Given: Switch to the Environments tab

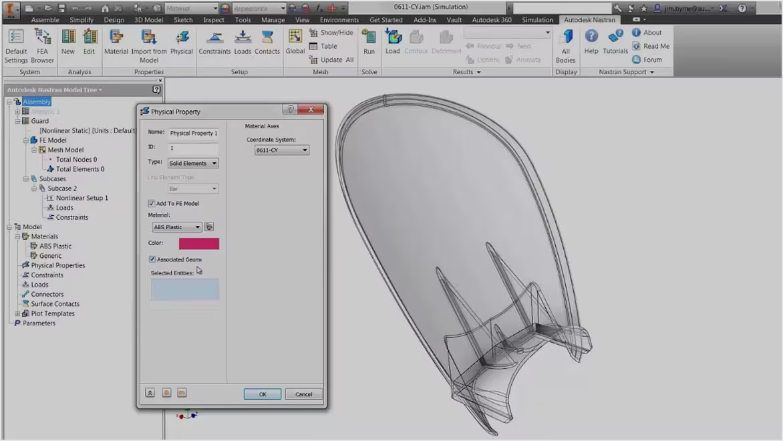Looking at the screenshot, I should tap(339, 20).
